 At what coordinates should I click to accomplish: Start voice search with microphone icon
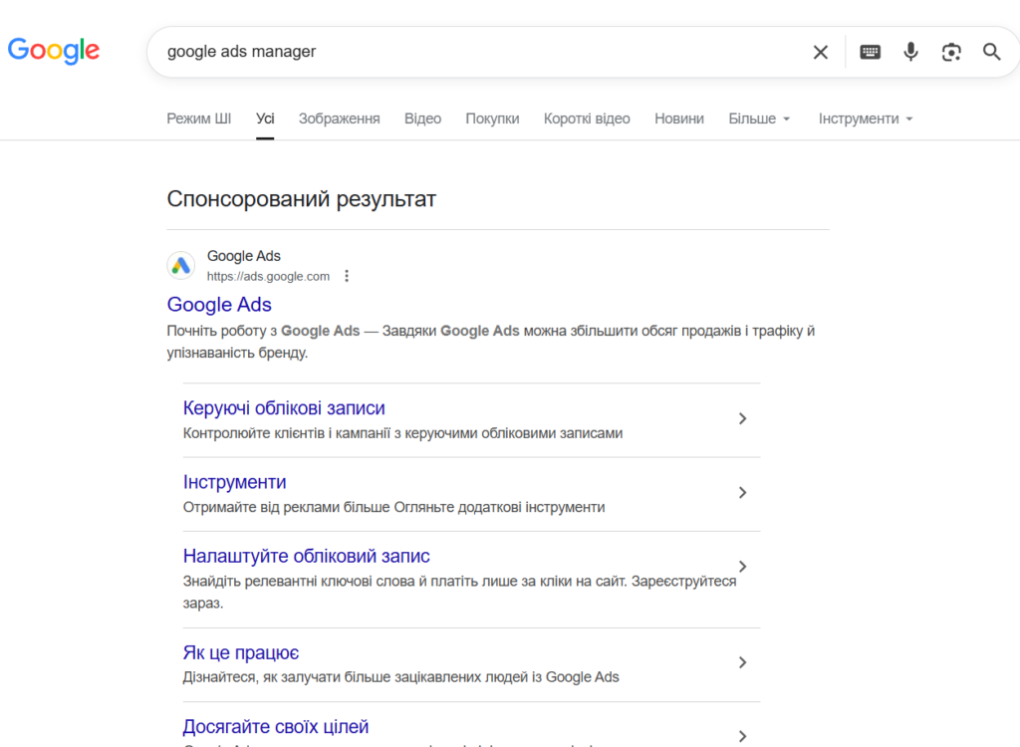pos(910,52)
